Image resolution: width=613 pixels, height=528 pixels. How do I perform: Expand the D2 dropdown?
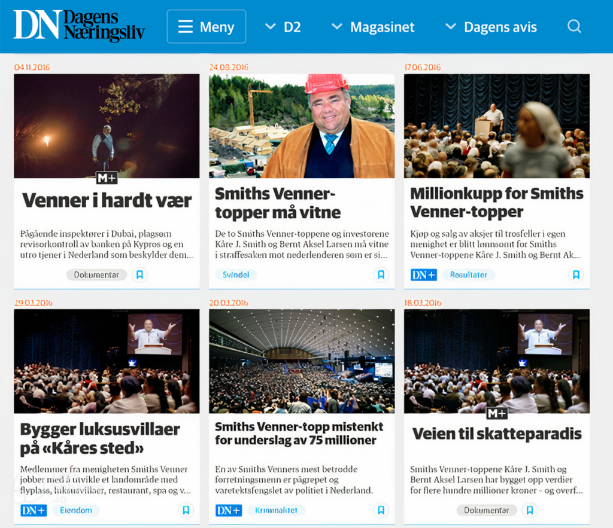(283, 27)
